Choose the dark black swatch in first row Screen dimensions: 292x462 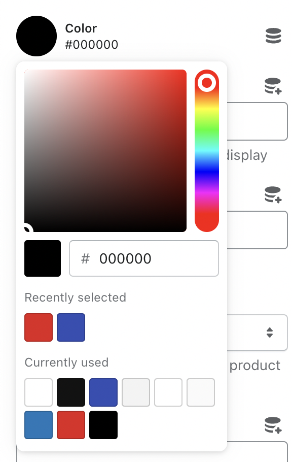pyautogui.click(x=71, y=392)
